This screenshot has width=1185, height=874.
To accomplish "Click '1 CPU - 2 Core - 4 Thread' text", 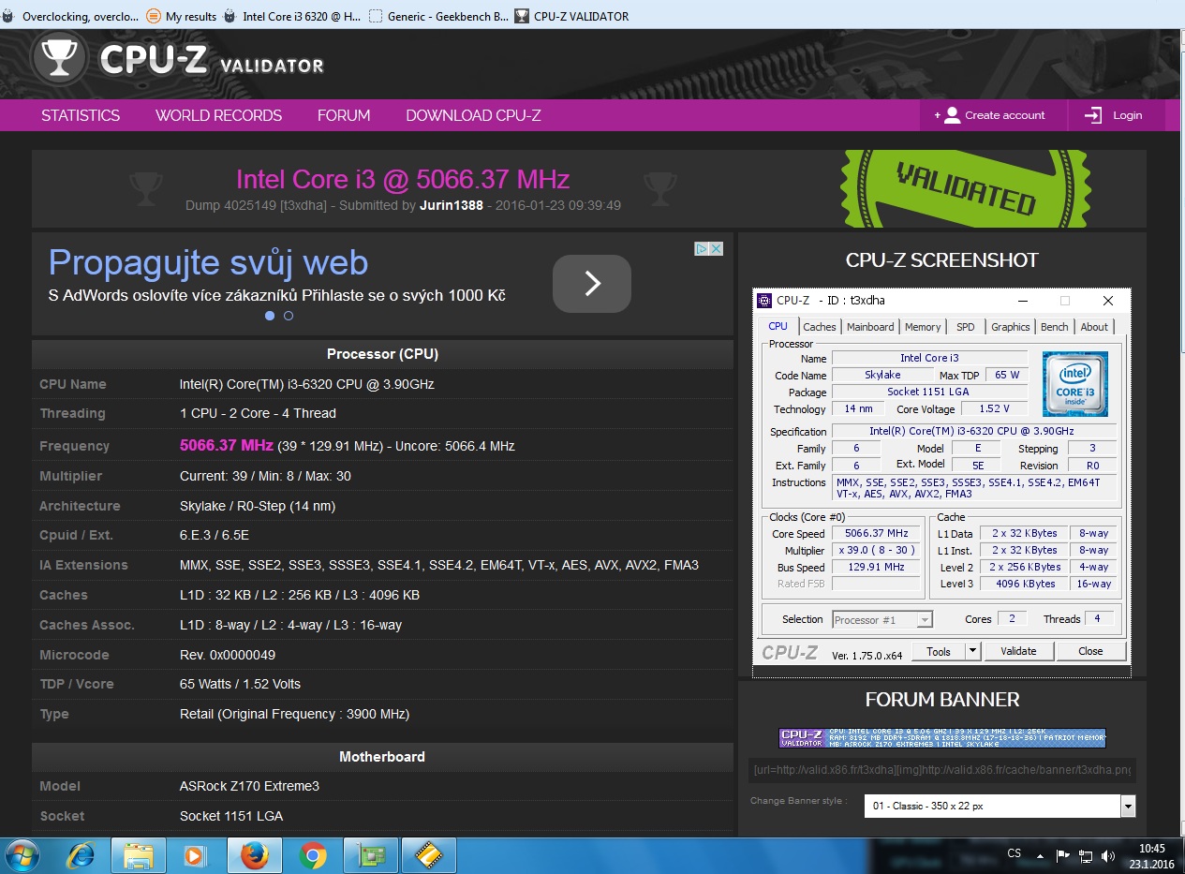I will (258, 413).
